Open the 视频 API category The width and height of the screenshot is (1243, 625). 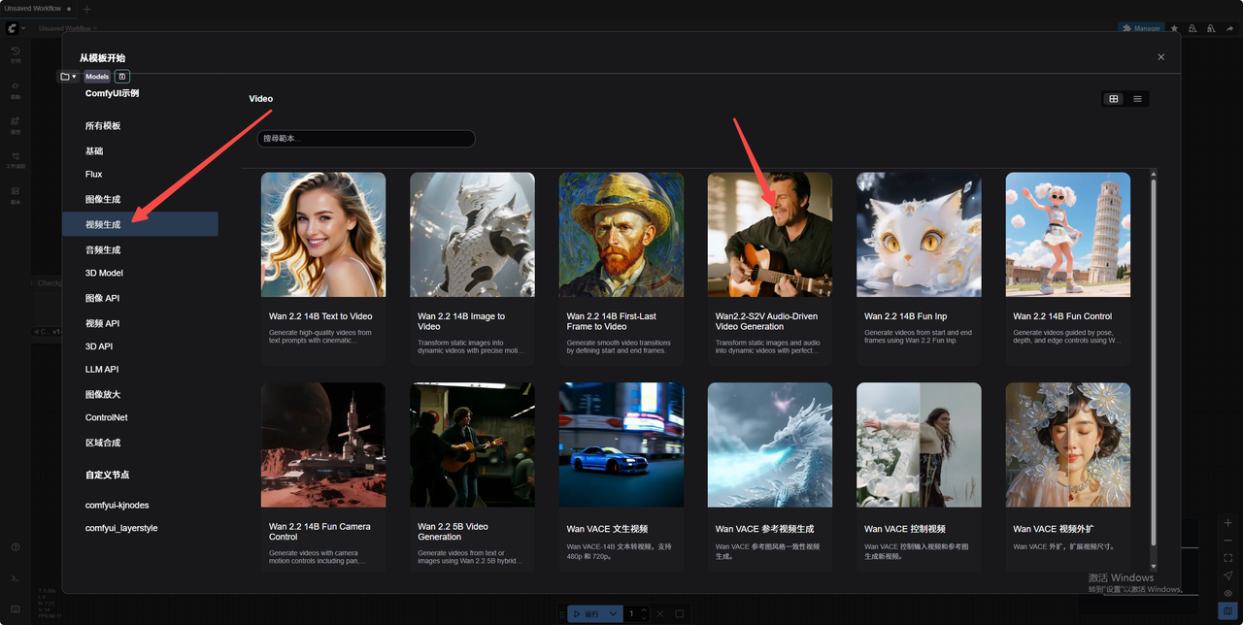coord(140,323)
